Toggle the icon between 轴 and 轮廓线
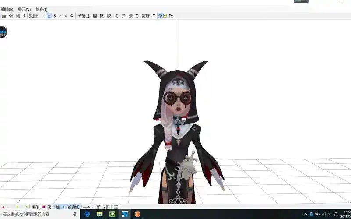This screenshot has height=219, width=351. 64,207
